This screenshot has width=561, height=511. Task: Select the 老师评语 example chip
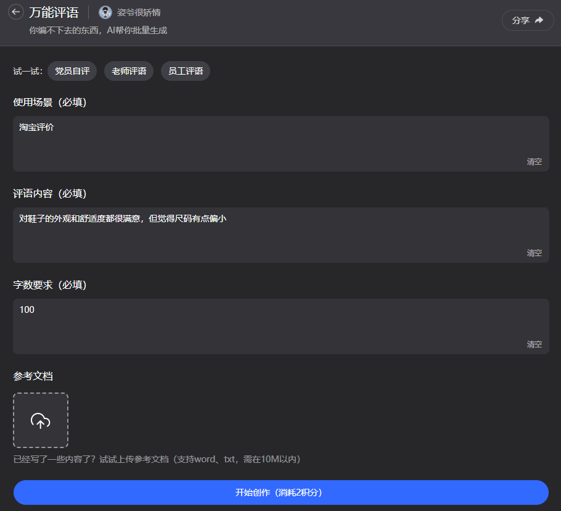click(129, 71)
